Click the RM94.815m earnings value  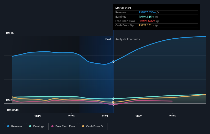coord(146,17)
